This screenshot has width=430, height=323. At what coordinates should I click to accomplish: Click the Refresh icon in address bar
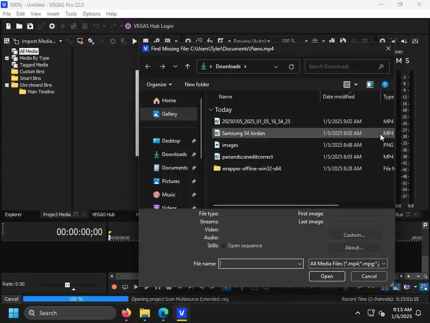291,67
